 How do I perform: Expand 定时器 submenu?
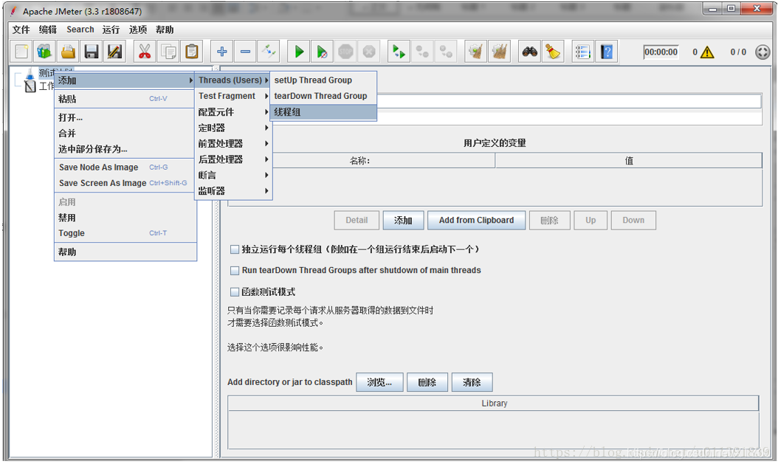tap(233, 128)
